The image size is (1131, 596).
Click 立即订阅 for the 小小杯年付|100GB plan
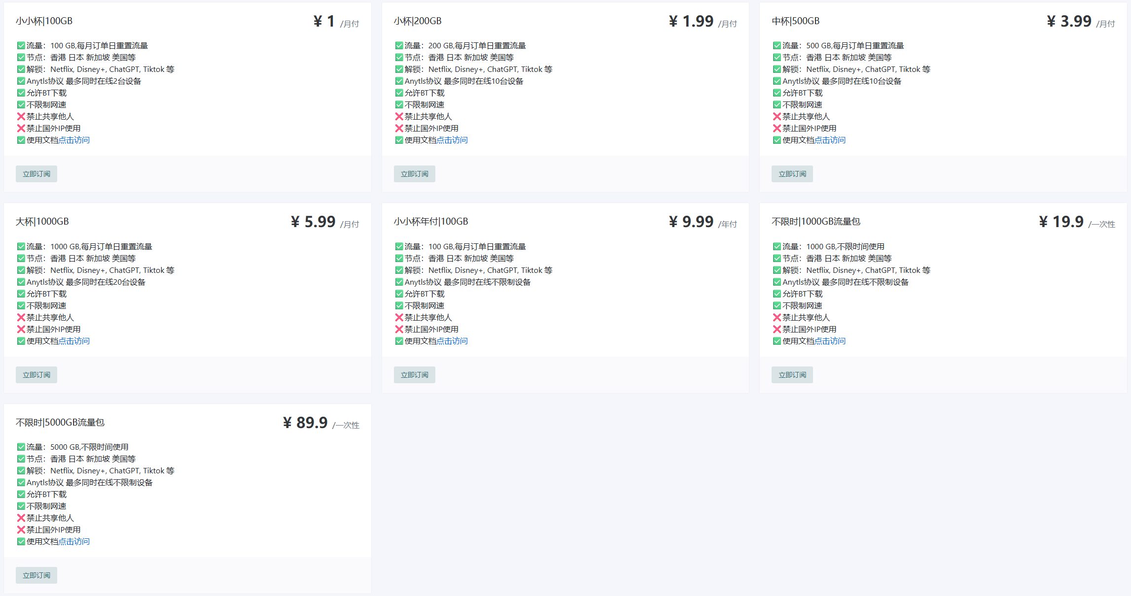coord(414,375)
